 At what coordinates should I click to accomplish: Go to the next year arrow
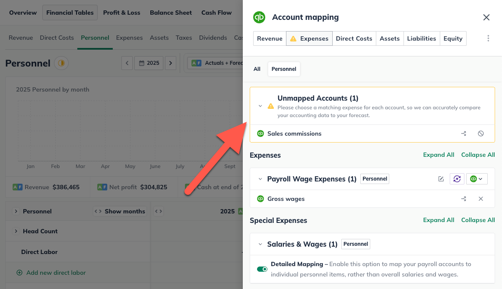click(x=171, y=63)
